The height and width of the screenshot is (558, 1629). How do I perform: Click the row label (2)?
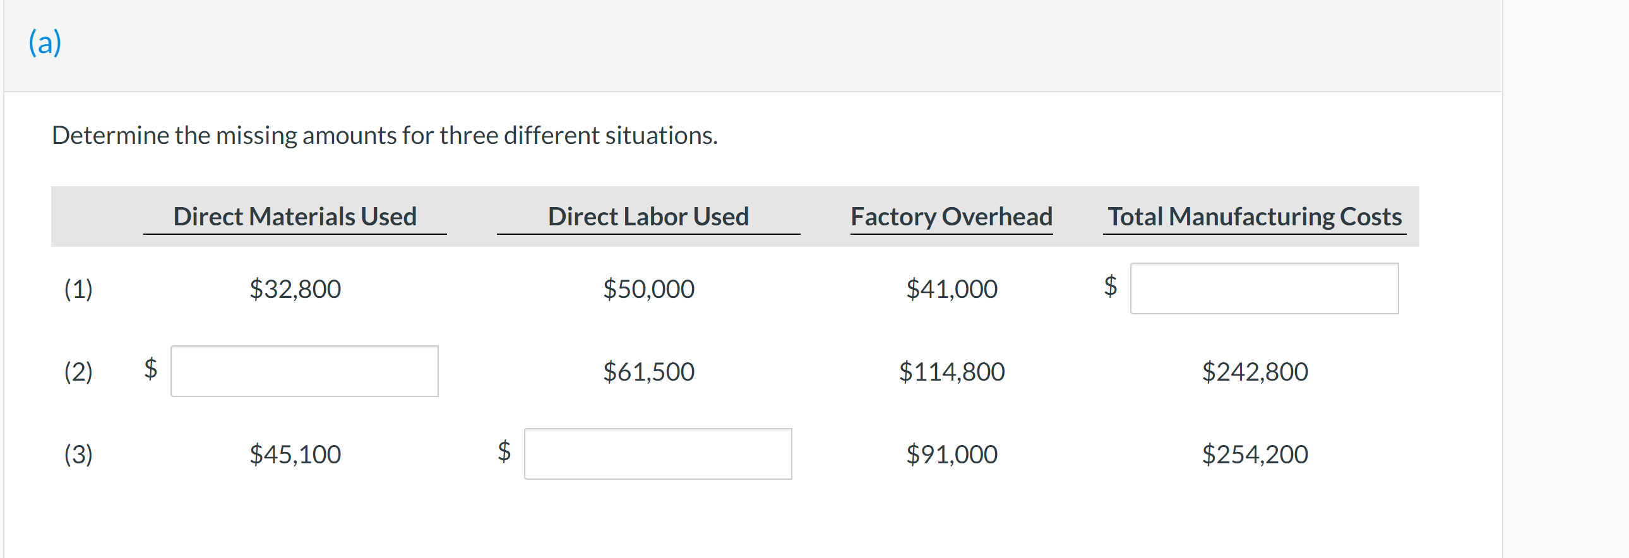pyautogui.click(x=78, y=372)
